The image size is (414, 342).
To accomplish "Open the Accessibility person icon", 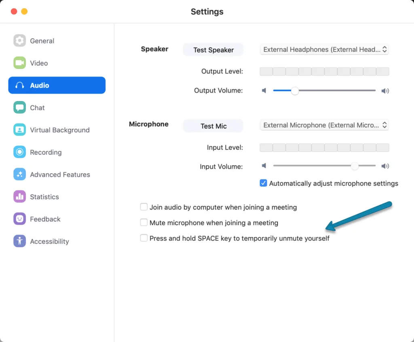I will [x=19, y=241].
